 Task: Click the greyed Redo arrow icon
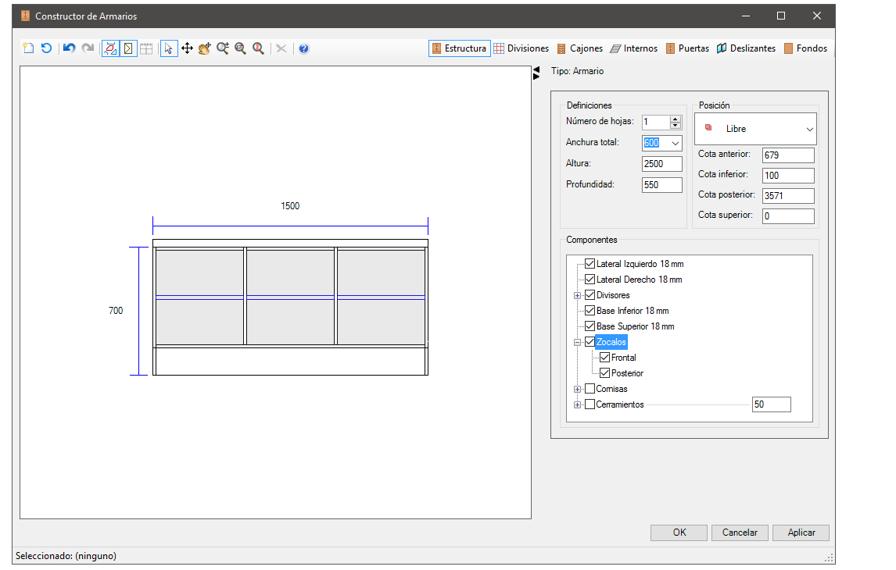coord(88,48)
